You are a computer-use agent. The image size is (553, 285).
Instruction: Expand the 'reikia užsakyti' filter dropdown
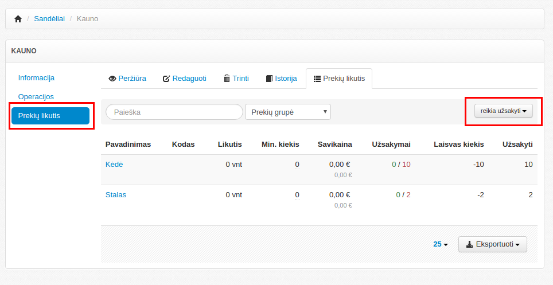[503, 111]
